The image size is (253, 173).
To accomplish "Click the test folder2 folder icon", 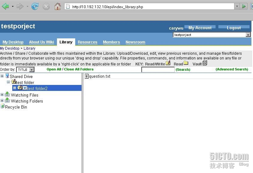I will click(20, 87).
